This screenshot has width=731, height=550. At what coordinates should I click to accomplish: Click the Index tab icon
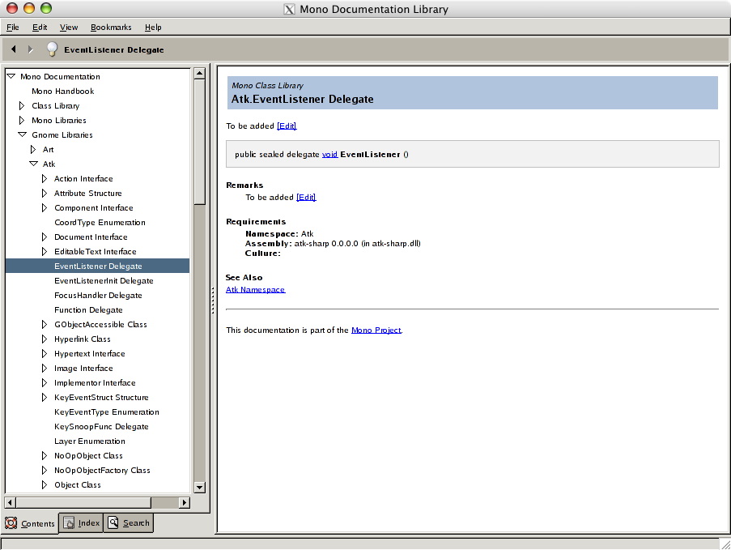click(x=69, y=523)
